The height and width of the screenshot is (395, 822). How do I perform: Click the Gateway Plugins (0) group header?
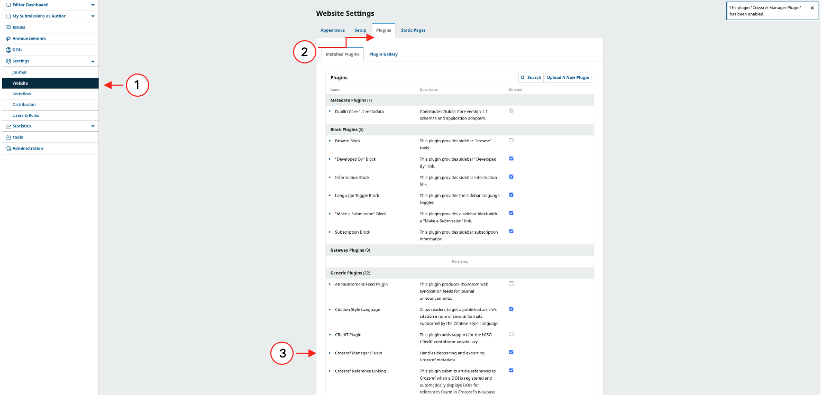tap(460, 250)
